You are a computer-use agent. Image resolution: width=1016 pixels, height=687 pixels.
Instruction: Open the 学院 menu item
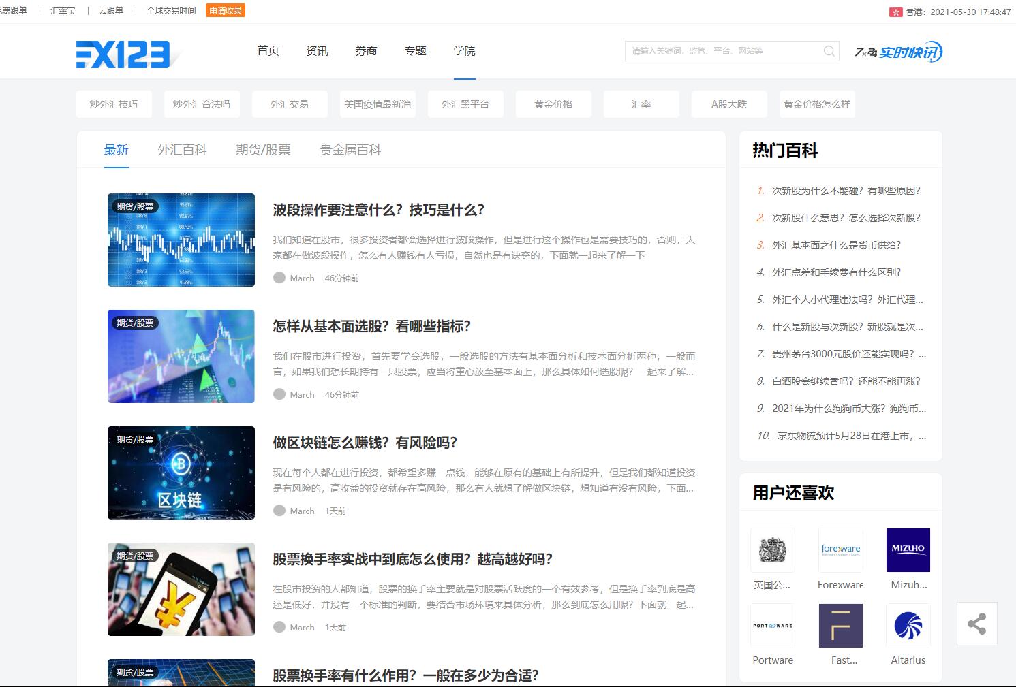point(464,50)
